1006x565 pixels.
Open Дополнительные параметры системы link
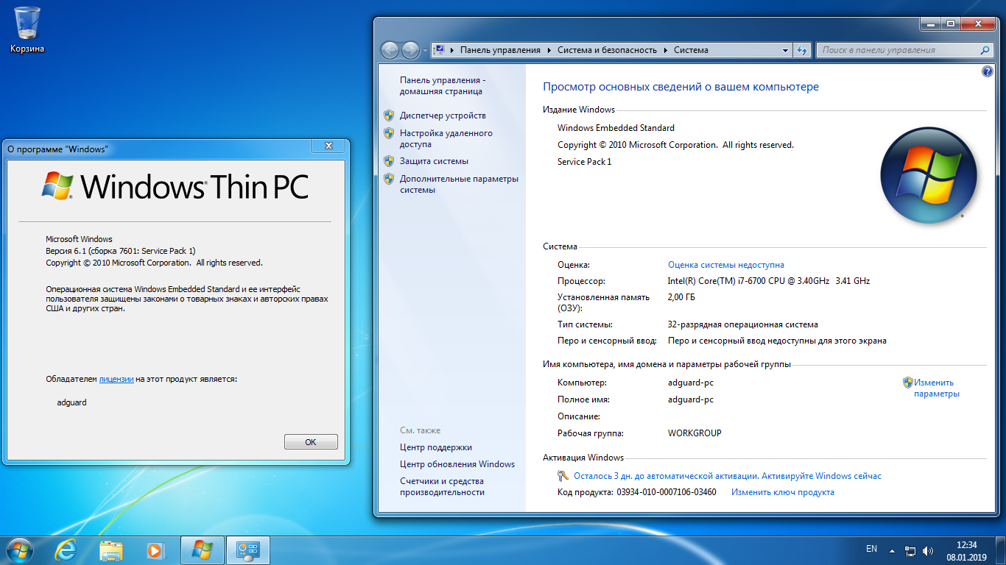coord(459,184)
